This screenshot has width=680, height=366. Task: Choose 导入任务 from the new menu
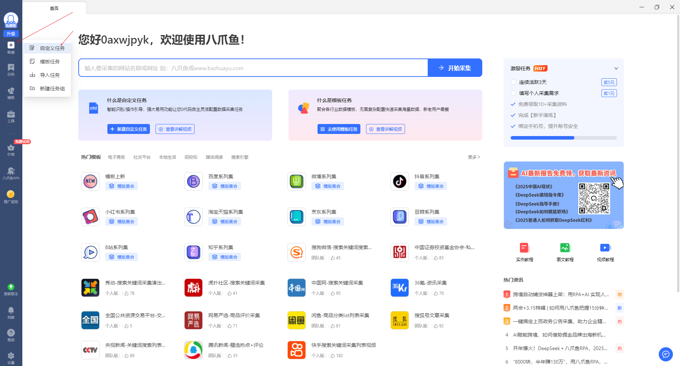47,75
